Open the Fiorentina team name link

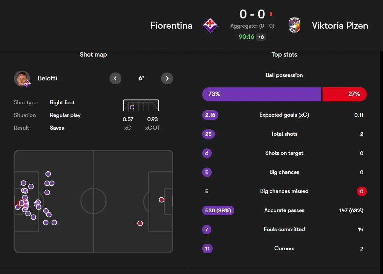pos(171,25)
